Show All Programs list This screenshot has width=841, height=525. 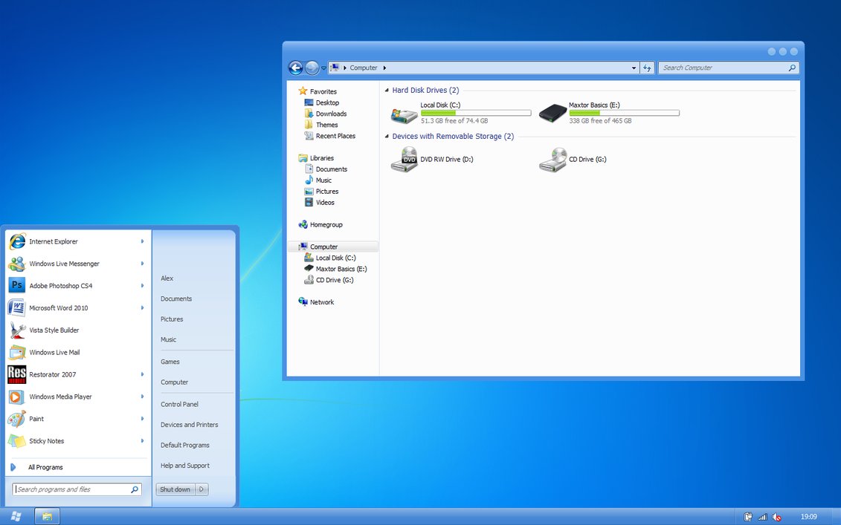point(45,467)
